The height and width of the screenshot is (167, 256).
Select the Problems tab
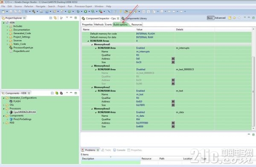click(90, 150)
